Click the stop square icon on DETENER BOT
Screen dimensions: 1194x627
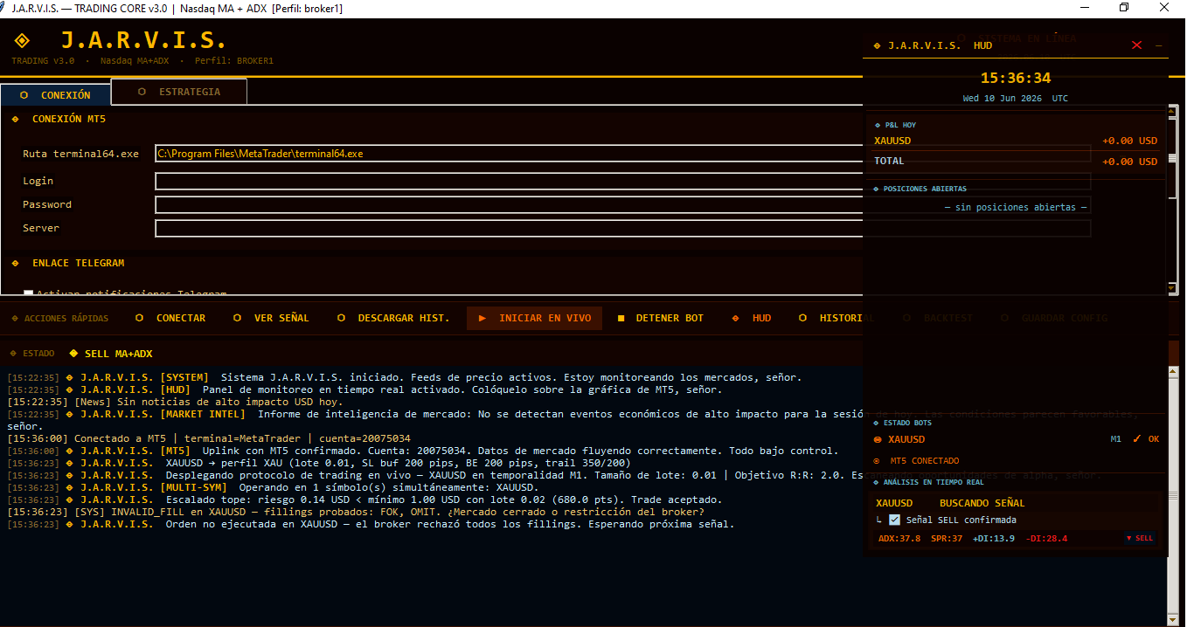coord(621,318)
